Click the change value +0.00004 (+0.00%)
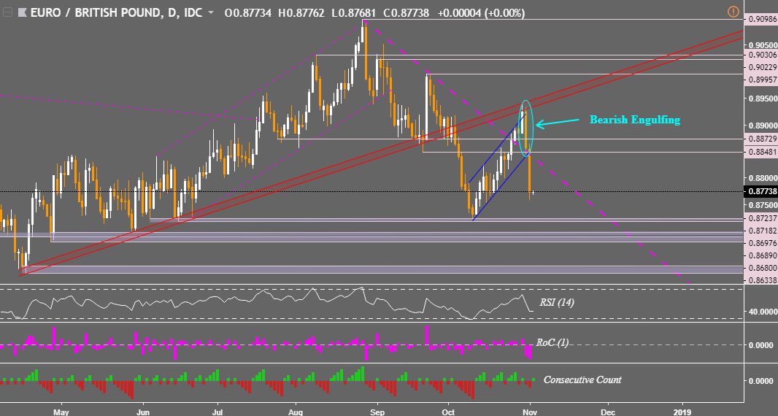The height and width of the screenshot is (416, 778). [x=481, y=13]
